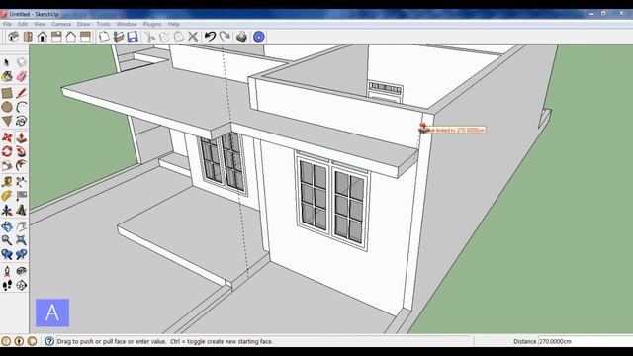This screenshot has height=356, width=633.
Task: Select the 3D Text tool
Action: coord(21,211)
